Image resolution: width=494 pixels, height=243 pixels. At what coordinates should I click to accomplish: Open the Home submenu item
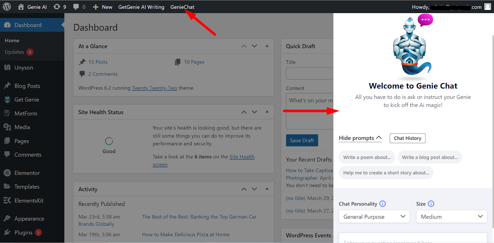12,40
